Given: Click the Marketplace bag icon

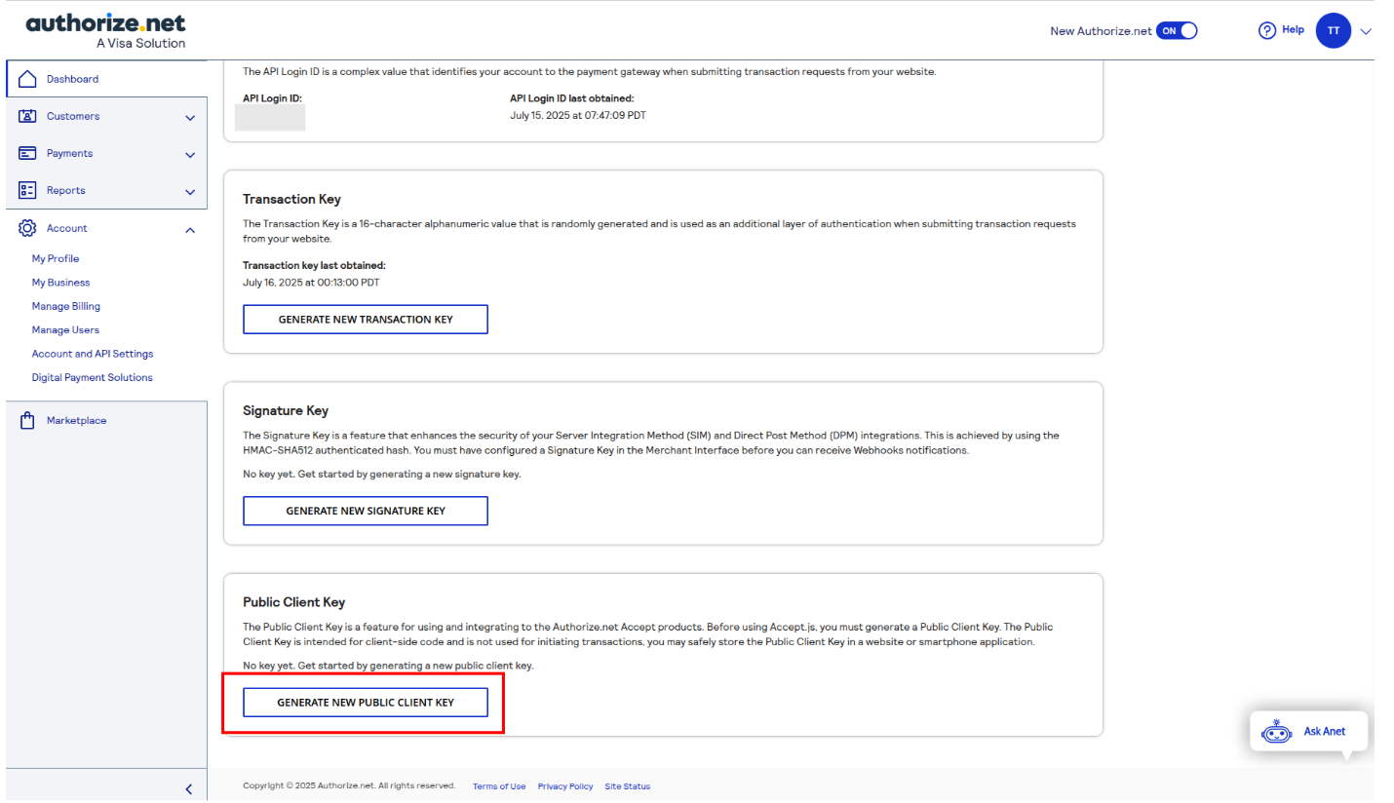Looking at the screenshot, I should tap(27, 421).
